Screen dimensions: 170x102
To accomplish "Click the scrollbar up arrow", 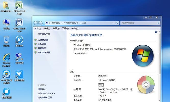I will (x=159, y=32).
